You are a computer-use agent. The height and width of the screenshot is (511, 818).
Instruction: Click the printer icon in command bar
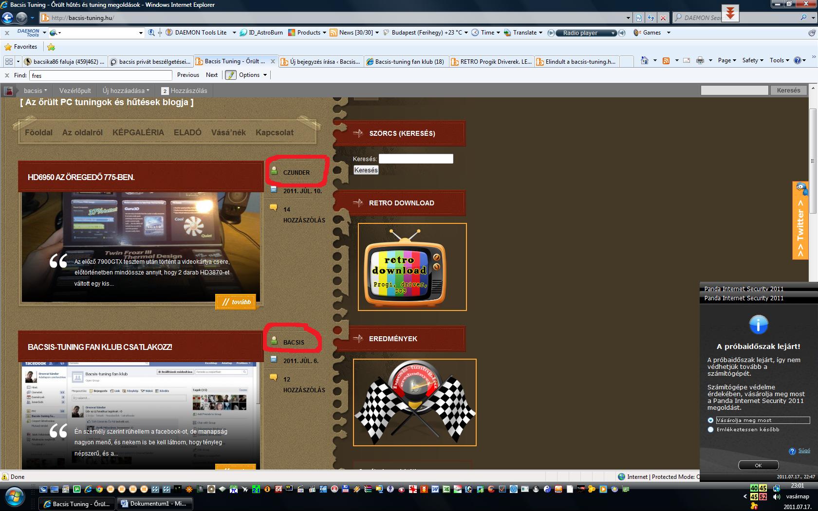click(700, 60)
